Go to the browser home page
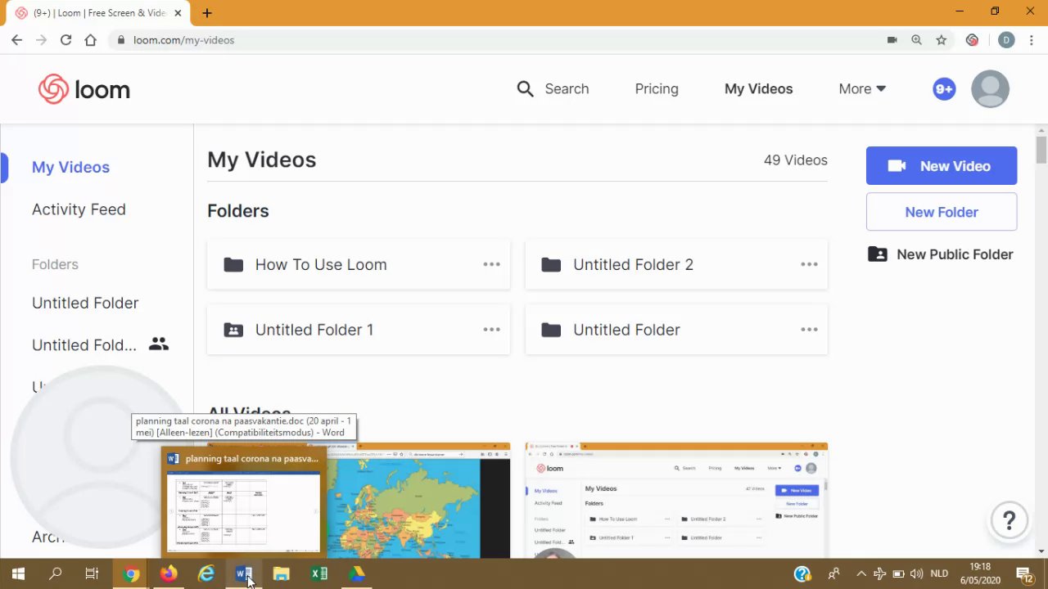Viewport: 1048px width, 589px height. 90,40
